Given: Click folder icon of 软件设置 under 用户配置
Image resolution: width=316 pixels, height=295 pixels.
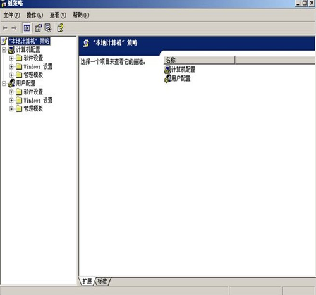Looking at the screenshot, I should coord(19,92).
